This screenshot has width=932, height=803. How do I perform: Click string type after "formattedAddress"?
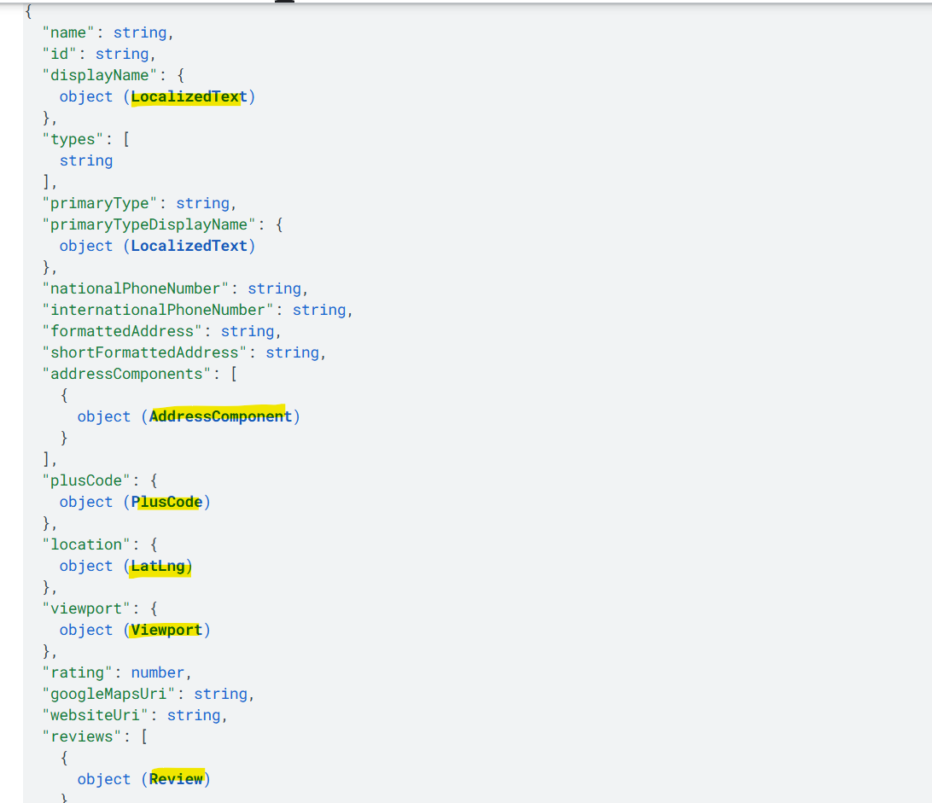pyautogui.click(x=248, y=332)
